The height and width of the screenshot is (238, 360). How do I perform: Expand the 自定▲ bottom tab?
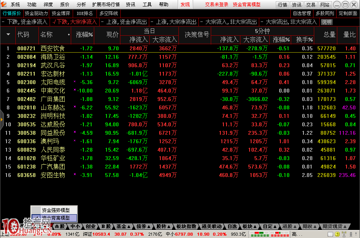270,226
